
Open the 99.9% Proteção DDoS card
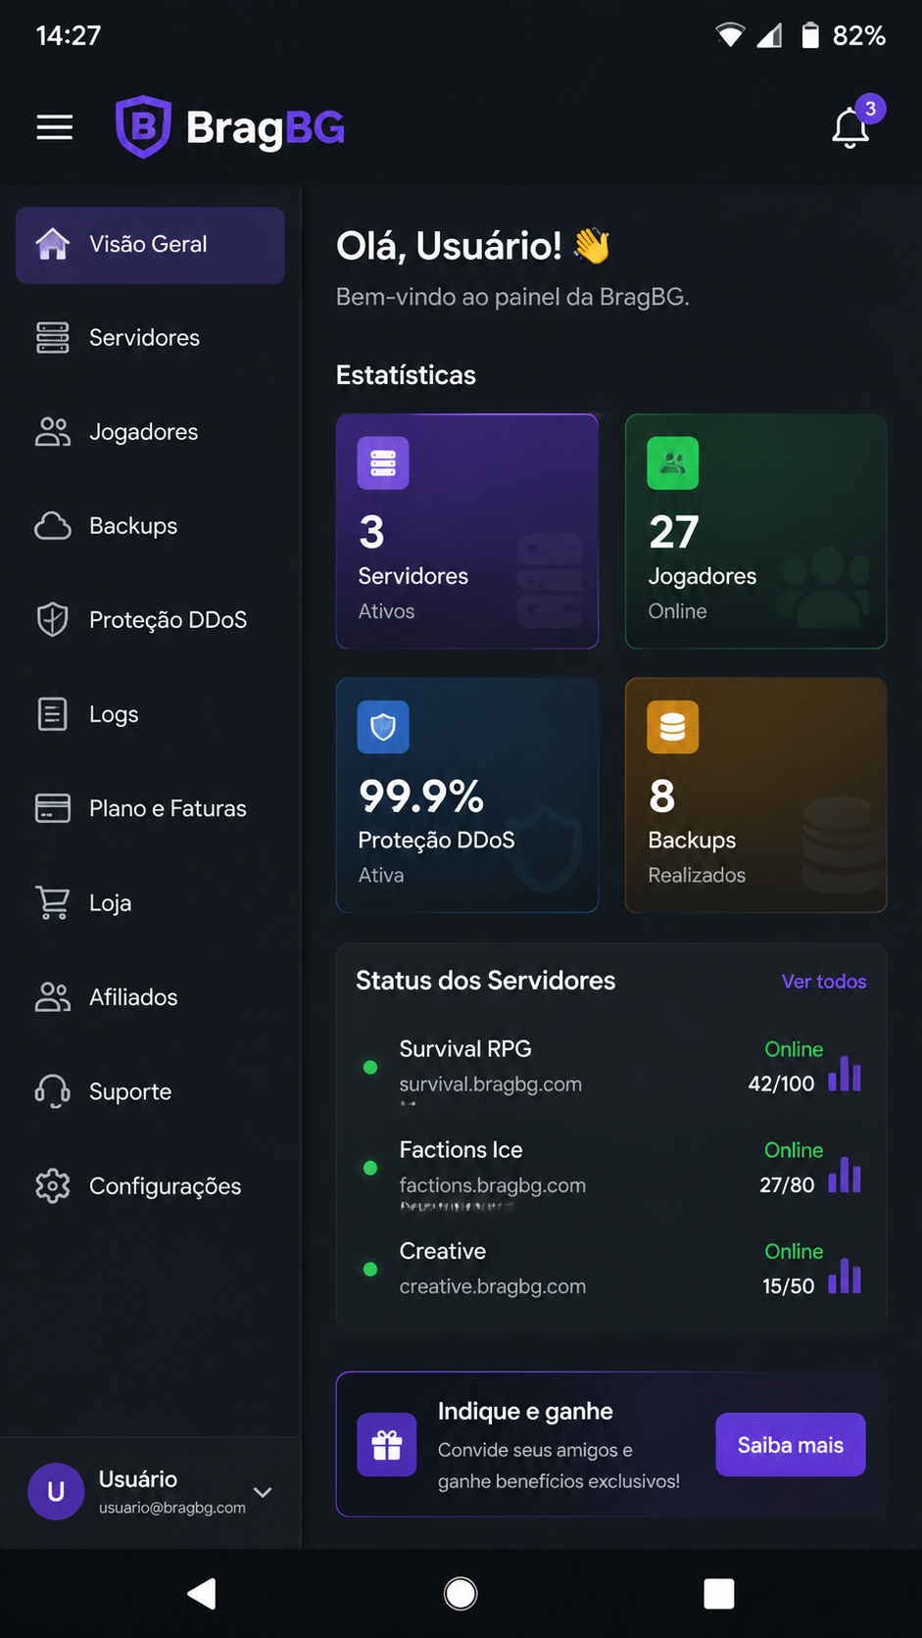pyautogui.click(x=467, y=795)
